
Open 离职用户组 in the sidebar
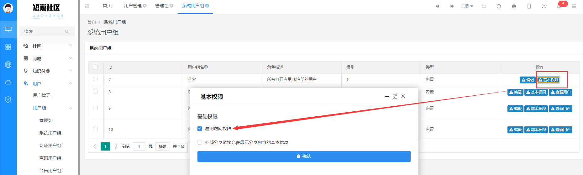click(50, 158)
